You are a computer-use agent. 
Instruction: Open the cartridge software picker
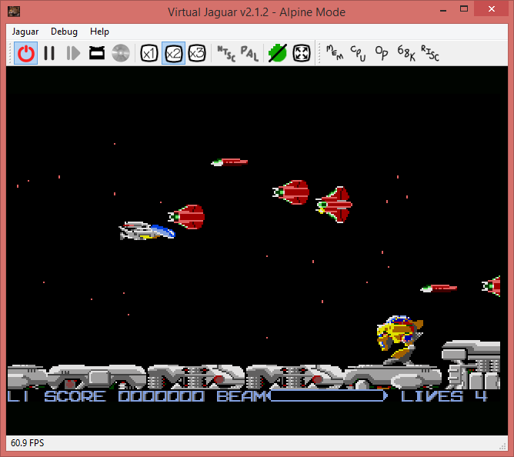point(97,53)
